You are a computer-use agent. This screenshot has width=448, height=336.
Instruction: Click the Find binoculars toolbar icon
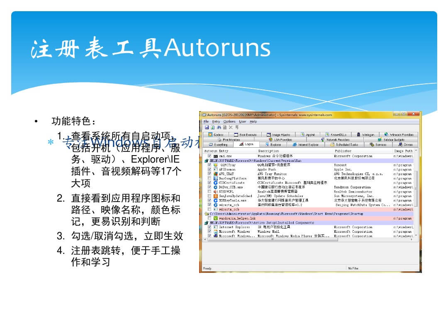point(219,127)
